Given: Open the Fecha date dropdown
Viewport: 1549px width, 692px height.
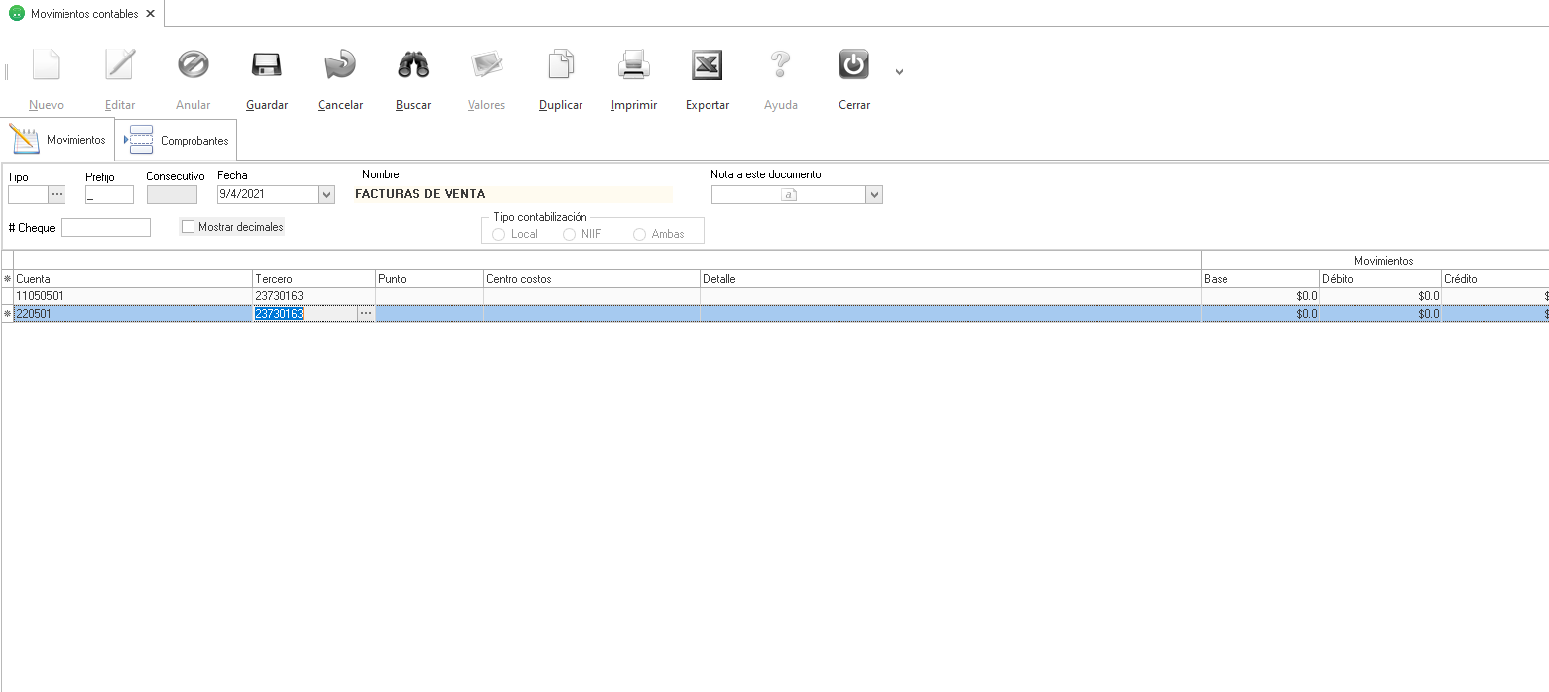Looking at the screenshot, I should [x=326, y=195].
